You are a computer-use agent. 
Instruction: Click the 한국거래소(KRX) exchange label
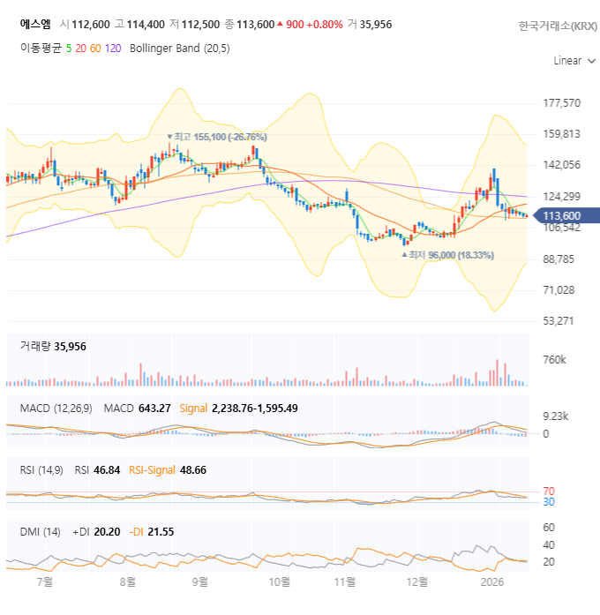click(x=558, y=26)
